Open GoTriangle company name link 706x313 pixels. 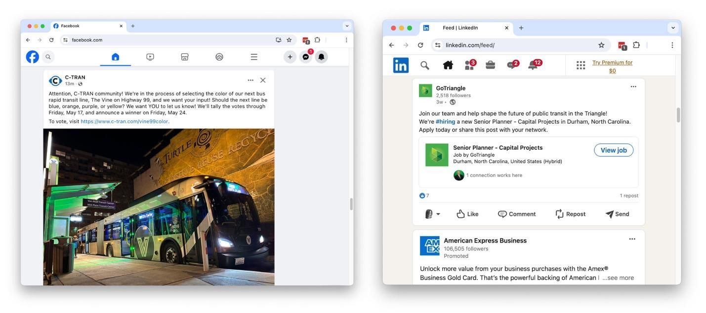(x=451, y=88)
